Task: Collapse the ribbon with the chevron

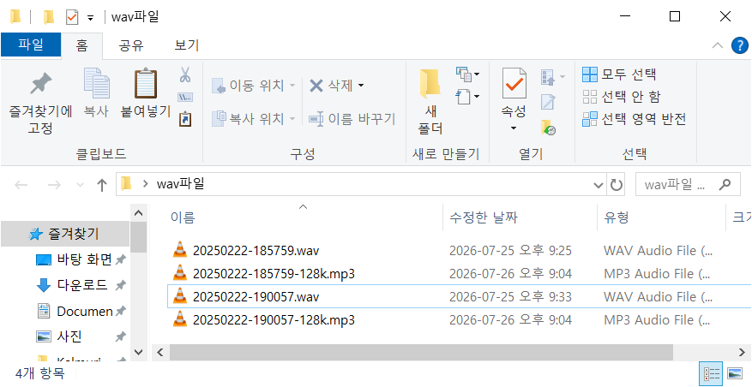Action: tap(718, 45)
